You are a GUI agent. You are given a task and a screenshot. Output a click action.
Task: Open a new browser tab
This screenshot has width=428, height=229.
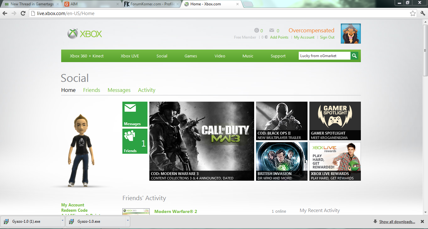point(248,4)
